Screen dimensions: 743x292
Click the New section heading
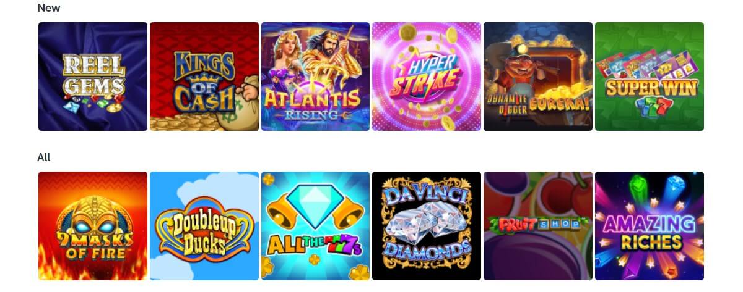click(x=49, y=8)
